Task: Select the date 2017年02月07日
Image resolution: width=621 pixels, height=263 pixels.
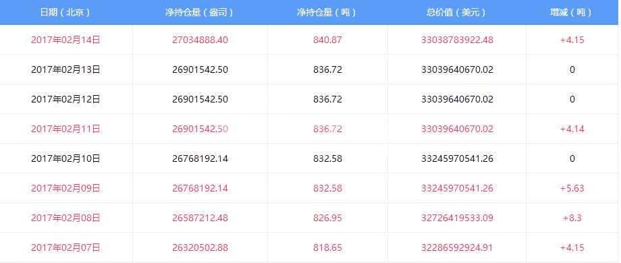Action: (x=65, y=248)
